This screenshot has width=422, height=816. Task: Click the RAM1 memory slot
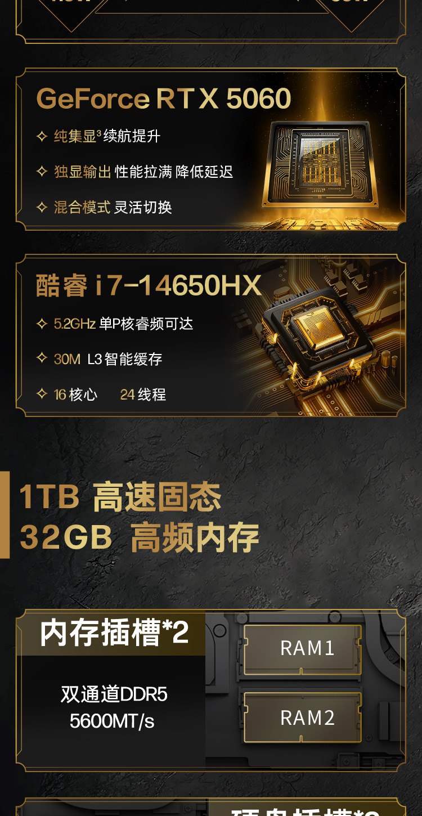[x=307, y=648]
